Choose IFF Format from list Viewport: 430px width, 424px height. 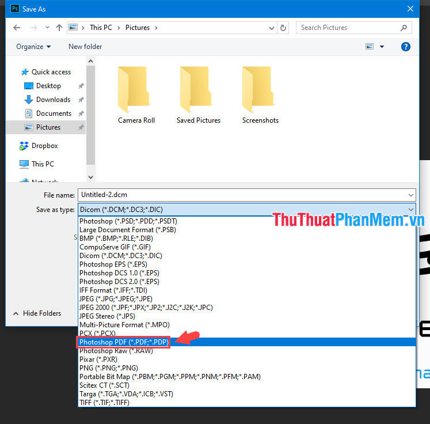[x=246, y=290]
